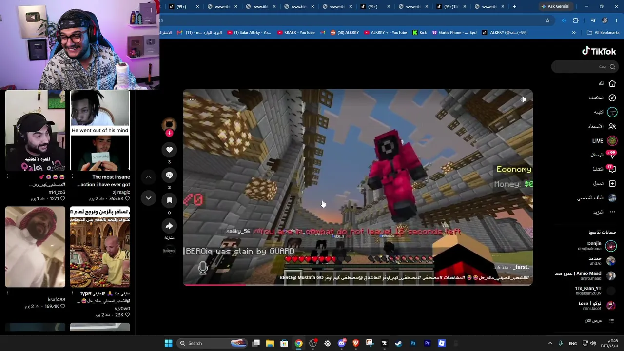Go to the previous video with up arrow
This screenshot has width=624, height=351.
click(149, 177)
